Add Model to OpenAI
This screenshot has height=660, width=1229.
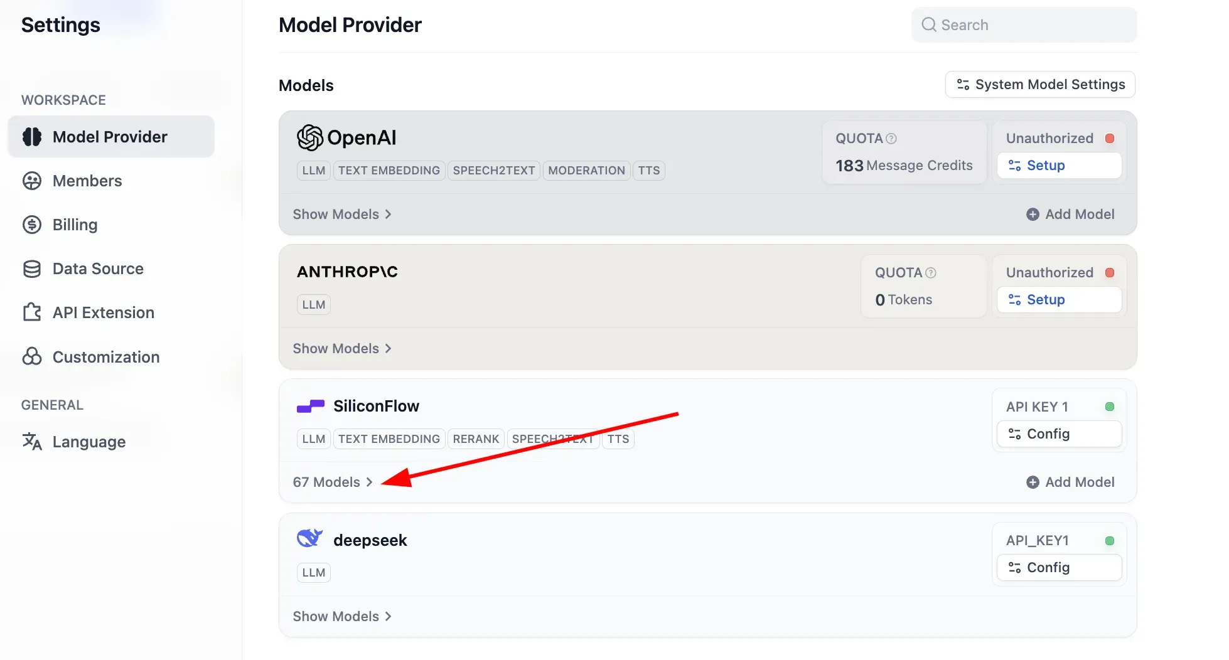point(1070,215)
